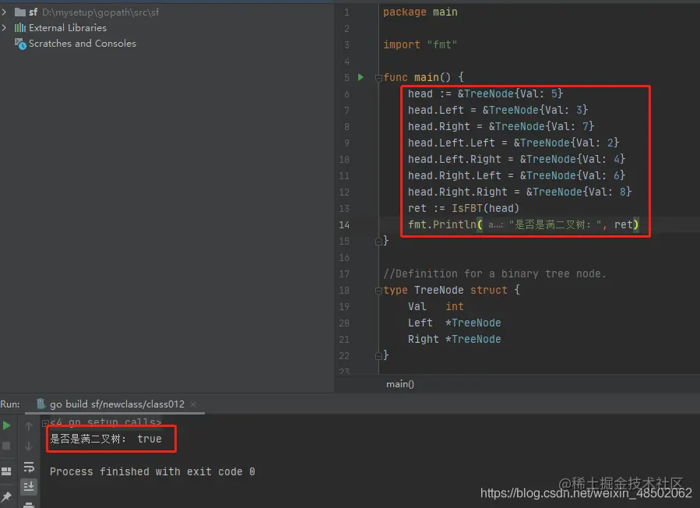Click 'head.Left = &TreeNode{Val: 3}' line
The width and height of the screenshot is (700, 508).
tap(498, 110)
